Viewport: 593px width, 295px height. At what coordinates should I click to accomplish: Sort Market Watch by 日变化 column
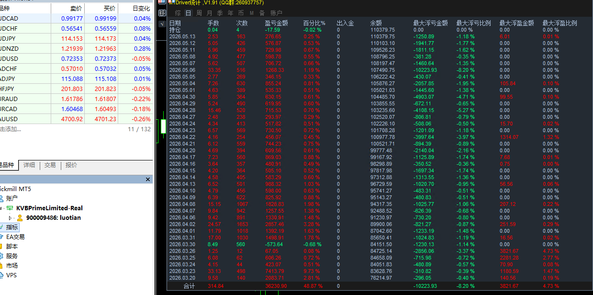[x=141, y=9]
